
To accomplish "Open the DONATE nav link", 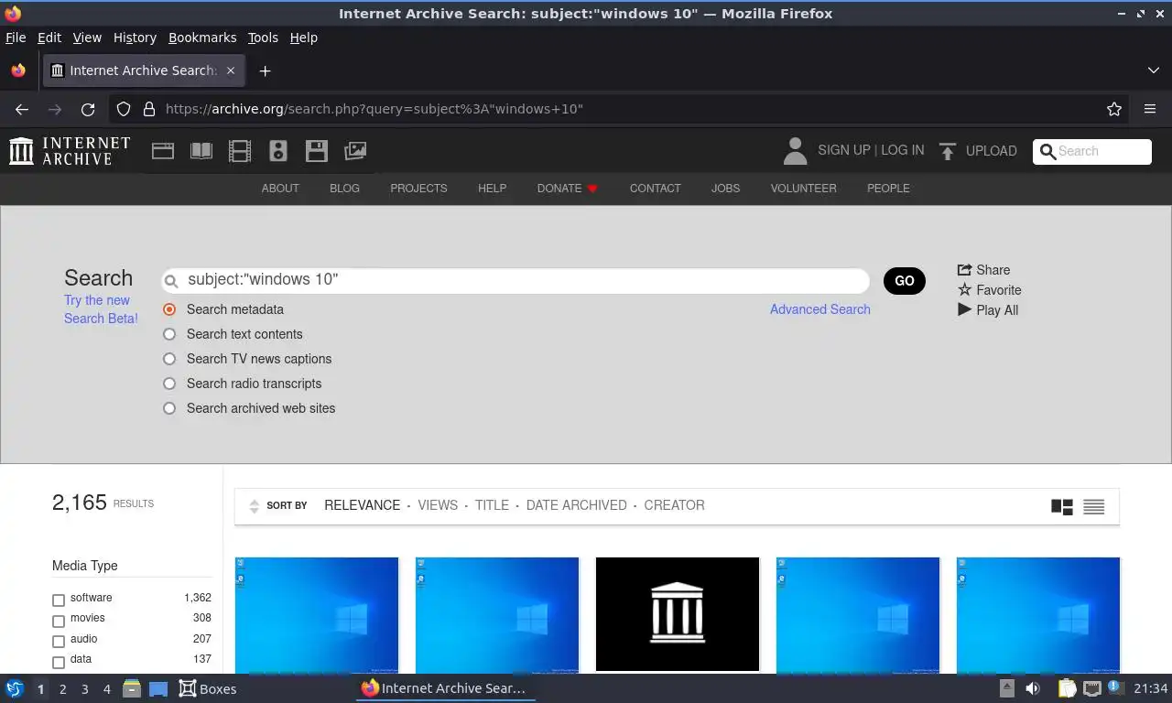I will [x=567, y=189].
